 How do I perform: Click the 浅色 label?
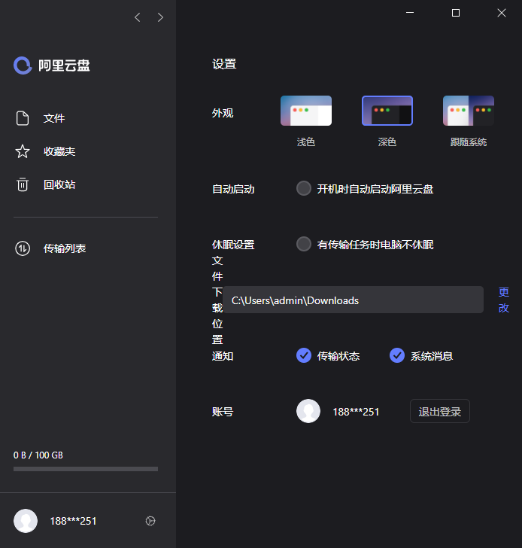click(x=306, y=142)
